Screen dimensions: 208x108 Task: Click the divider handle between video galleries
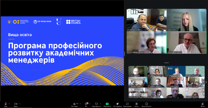tap(166, 63)
